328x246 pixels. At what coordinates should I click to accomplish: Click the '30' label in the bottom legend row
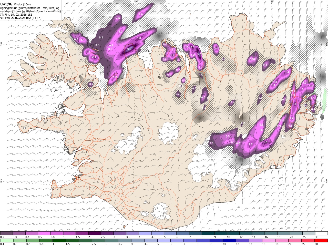click(x=317, y=244)
